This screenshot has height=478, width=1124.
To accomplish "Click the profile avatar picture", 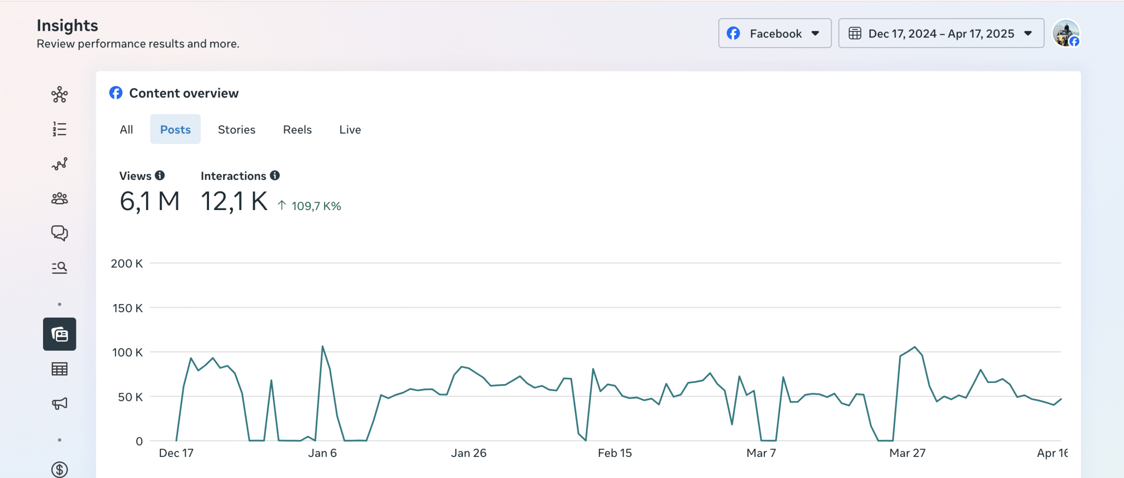I will (x=1066, y=33).
